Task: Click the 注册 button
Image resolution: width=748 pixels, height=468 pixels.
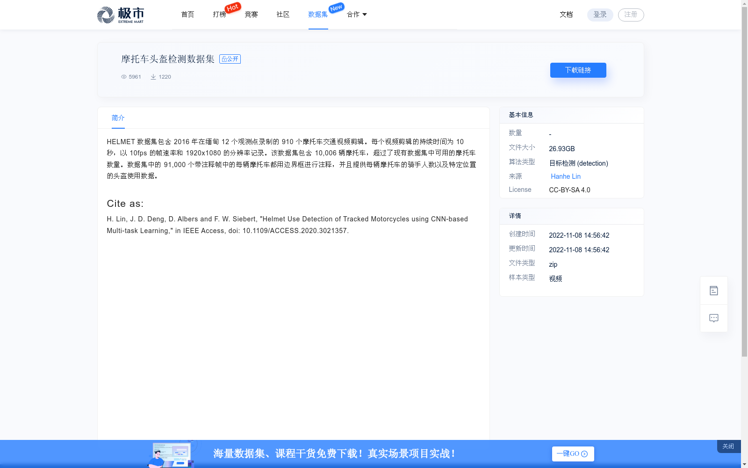Action: pyautogui.click(x=631, y=15)
